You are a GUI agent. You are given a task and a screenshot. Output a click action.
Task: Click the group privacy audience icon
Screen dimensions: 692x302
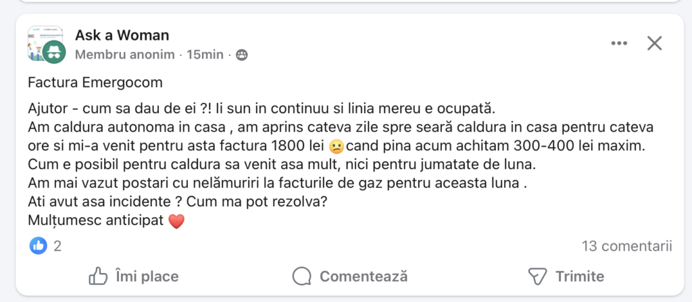pos(241,55)
